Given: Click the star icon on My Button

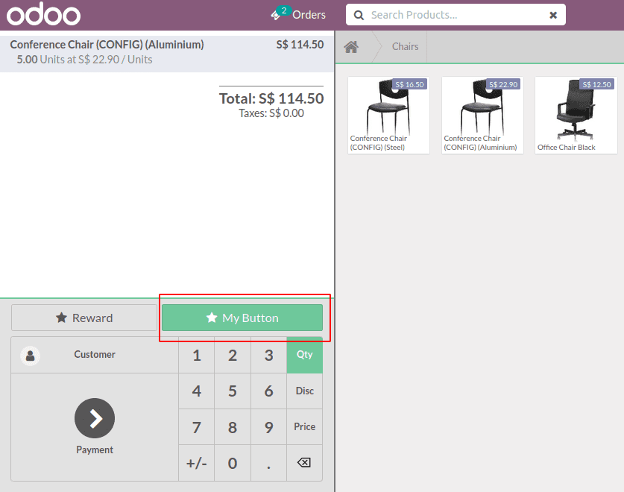Looking at the screenshot, I should pos(212,318).
